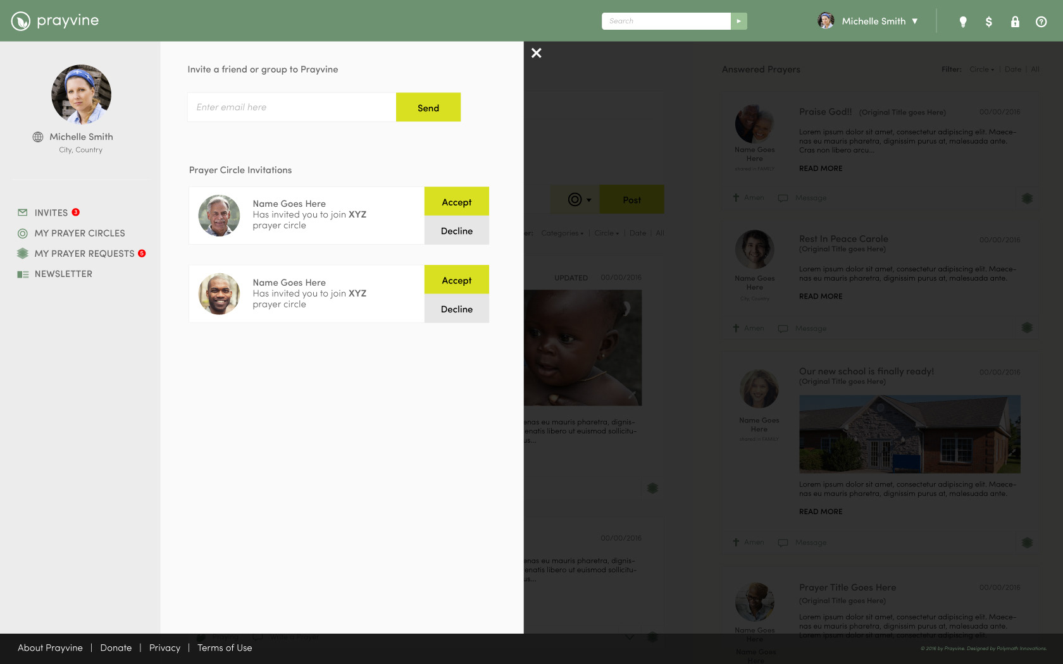This screenshot has width=1063, height=664.
Task: Open the school building photo
Action: coord(910,434)
